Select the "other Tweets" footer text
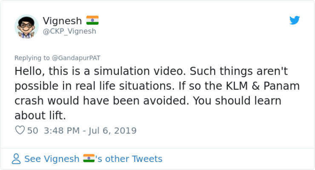The height and width of the screenshot is (170, 315). 134,159
